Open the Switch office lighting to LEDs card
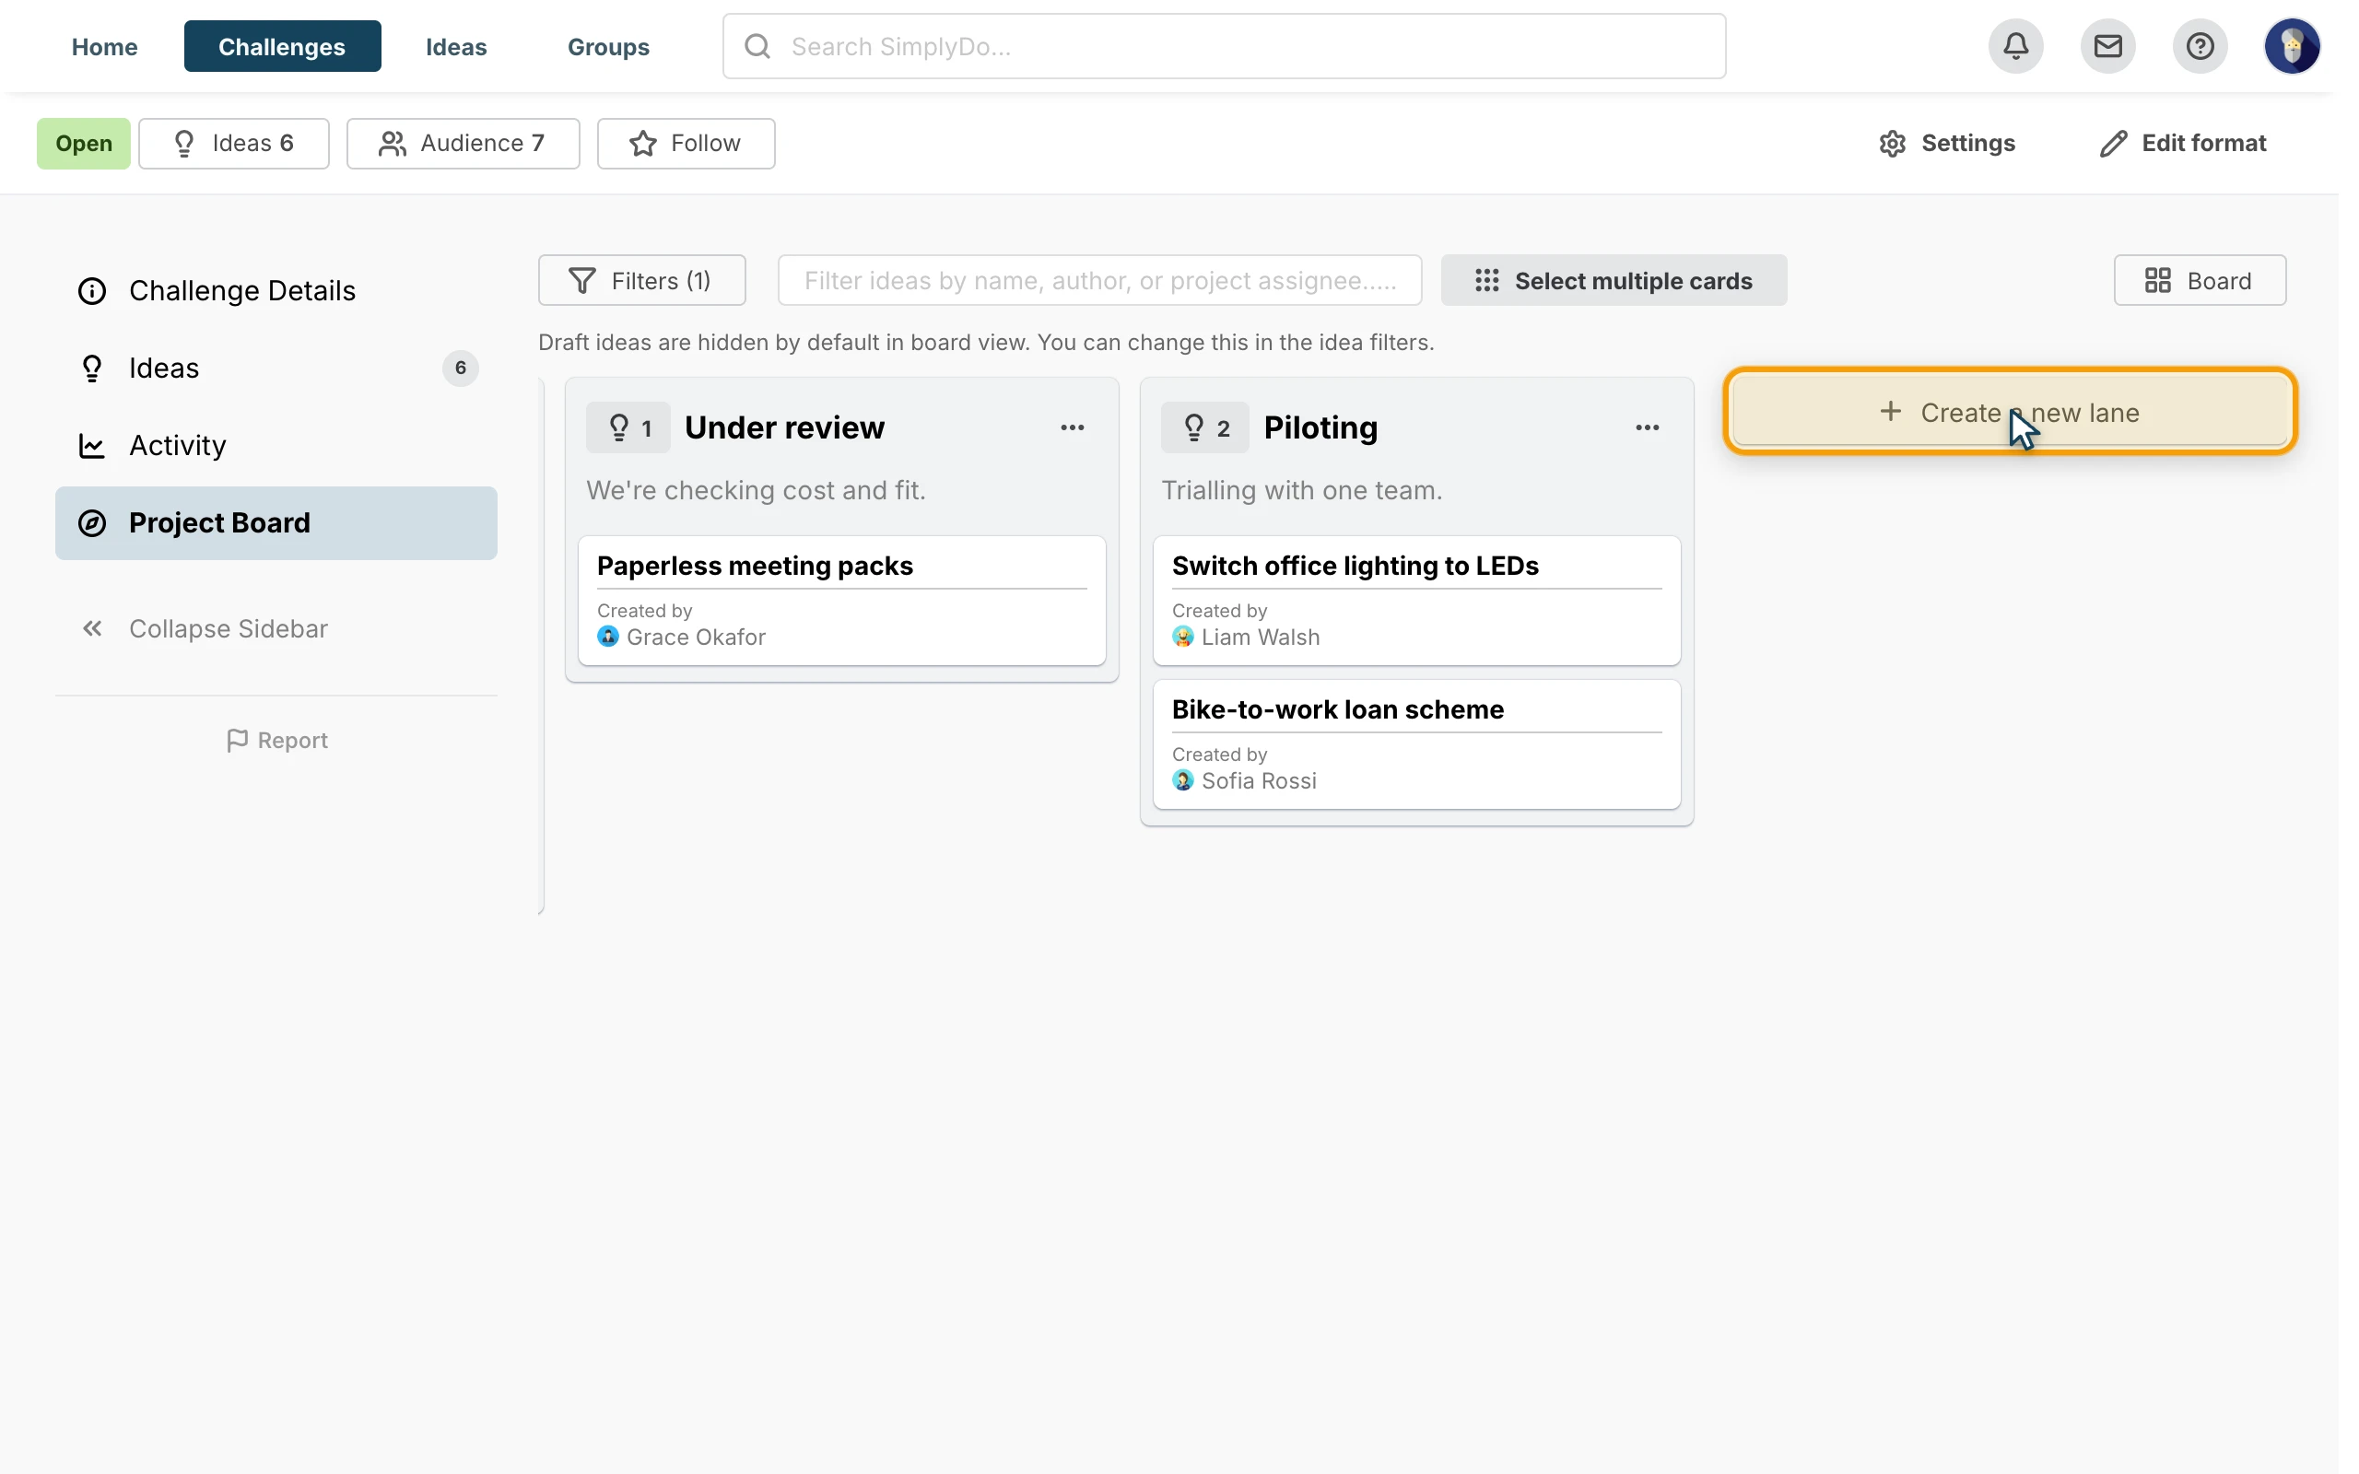The height and width of the screenshot is (1474, 2359). click(x=1416, y=601)
